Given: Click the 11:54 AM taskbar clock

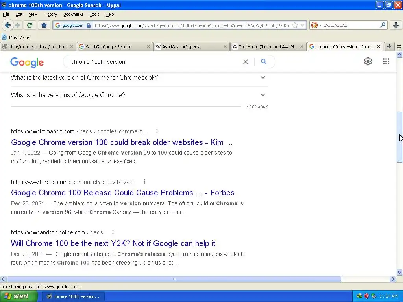Looking at the screenshot, I should coord(388,296).
